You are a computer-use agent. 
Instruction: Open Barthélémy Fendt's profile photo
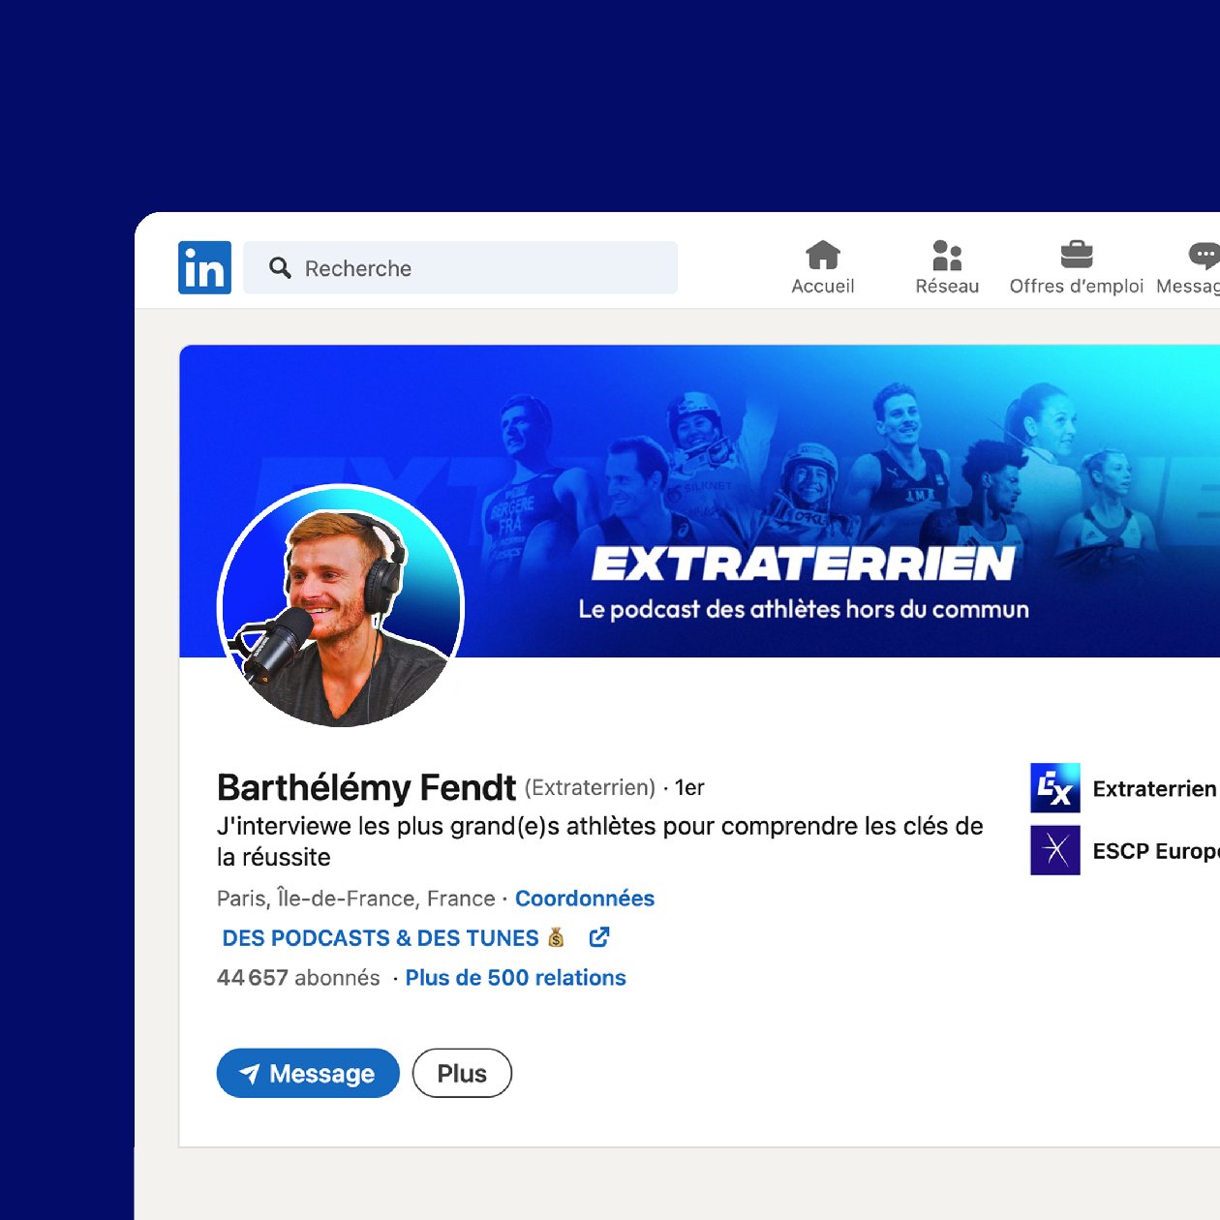pyautogui.click(x=341, y=607)
